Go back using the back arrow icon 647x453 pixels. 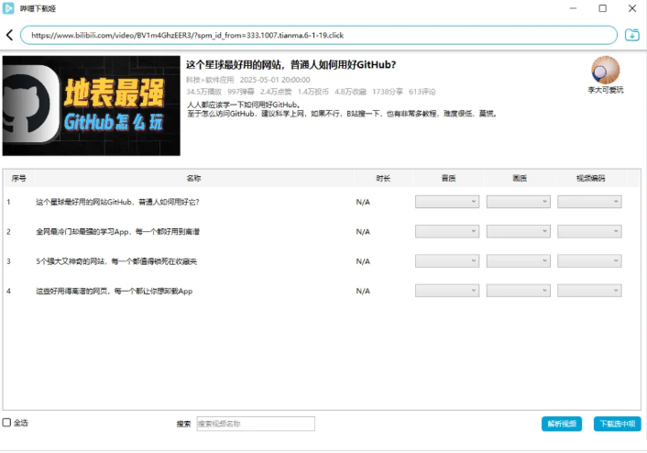coord(10,35)
